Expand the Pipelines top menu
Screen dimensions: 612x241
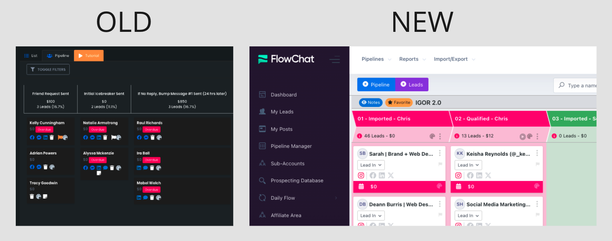376,59
